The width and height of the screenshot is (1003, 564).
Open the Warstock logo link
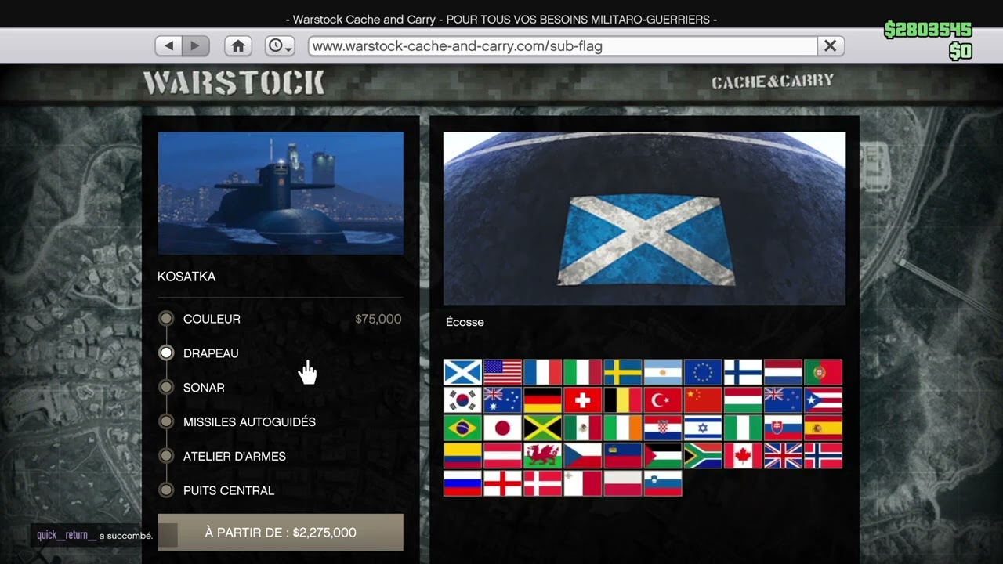(234, 82)
